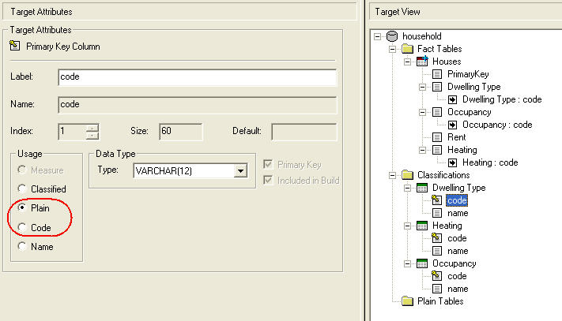Click the Occupancy classification table icon
The height and width of the screenshot is (321, 562).
(x=422, y=263)
